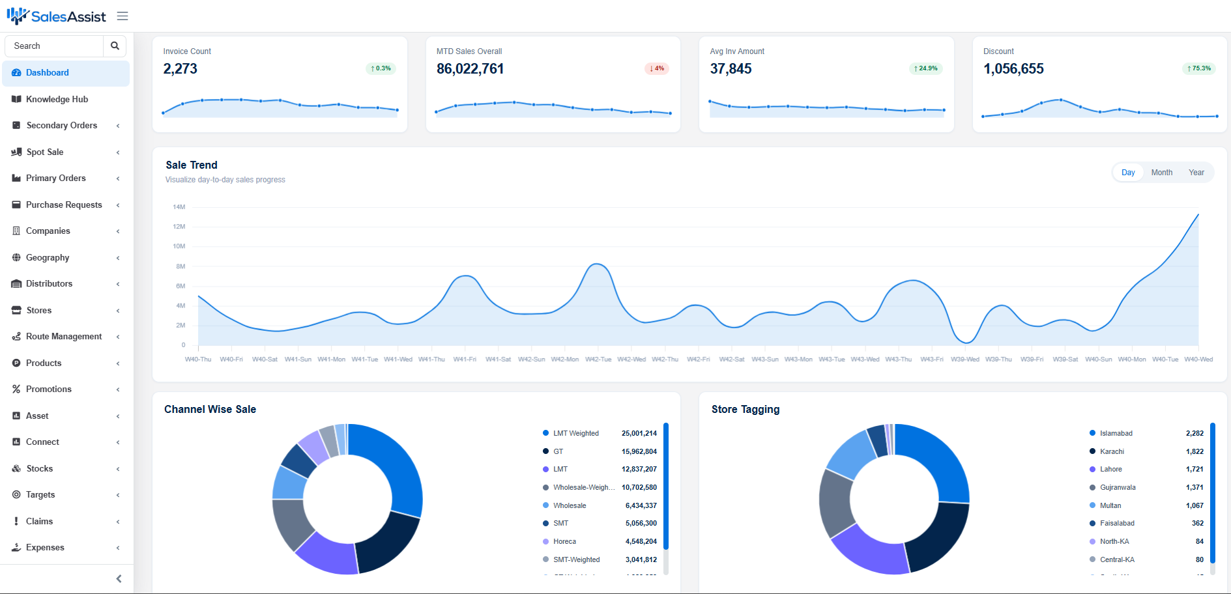Expand the Secondary Orders submenu arrow
Screen dimensions: 1231x594
pos(118,126)
